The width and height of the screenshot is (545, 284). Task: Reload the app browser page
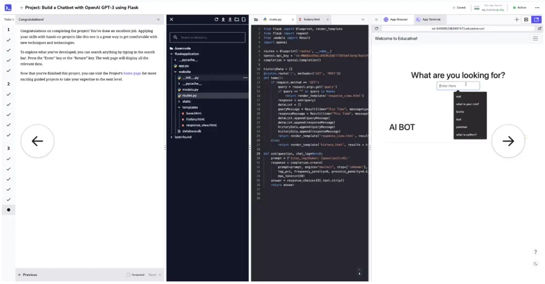coord(377,29)
